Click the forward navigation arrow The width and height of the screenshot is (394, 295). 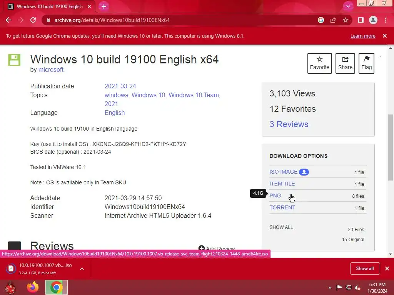[21, 20]
